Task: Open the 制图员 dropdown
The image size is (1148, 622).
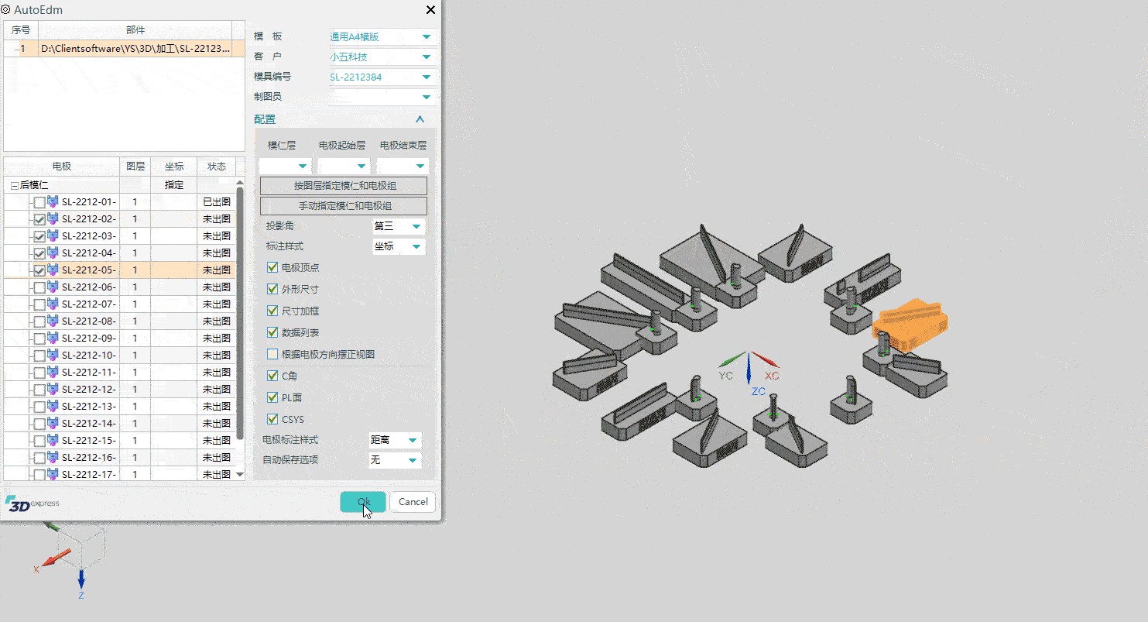Action: point(382,97)
